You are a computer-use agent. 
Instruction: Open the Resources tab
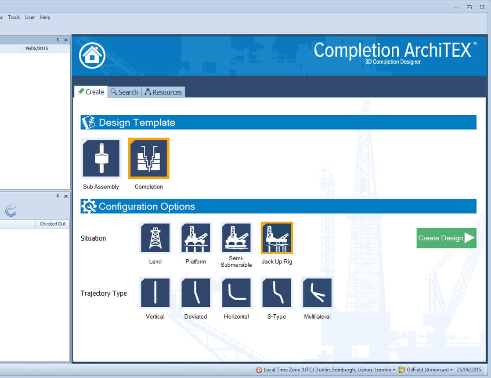click(x=163, y=92)
